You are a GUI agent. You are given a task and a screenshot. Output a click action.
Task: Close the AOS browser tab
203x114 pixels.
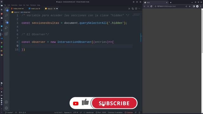[x=167, y=3]
